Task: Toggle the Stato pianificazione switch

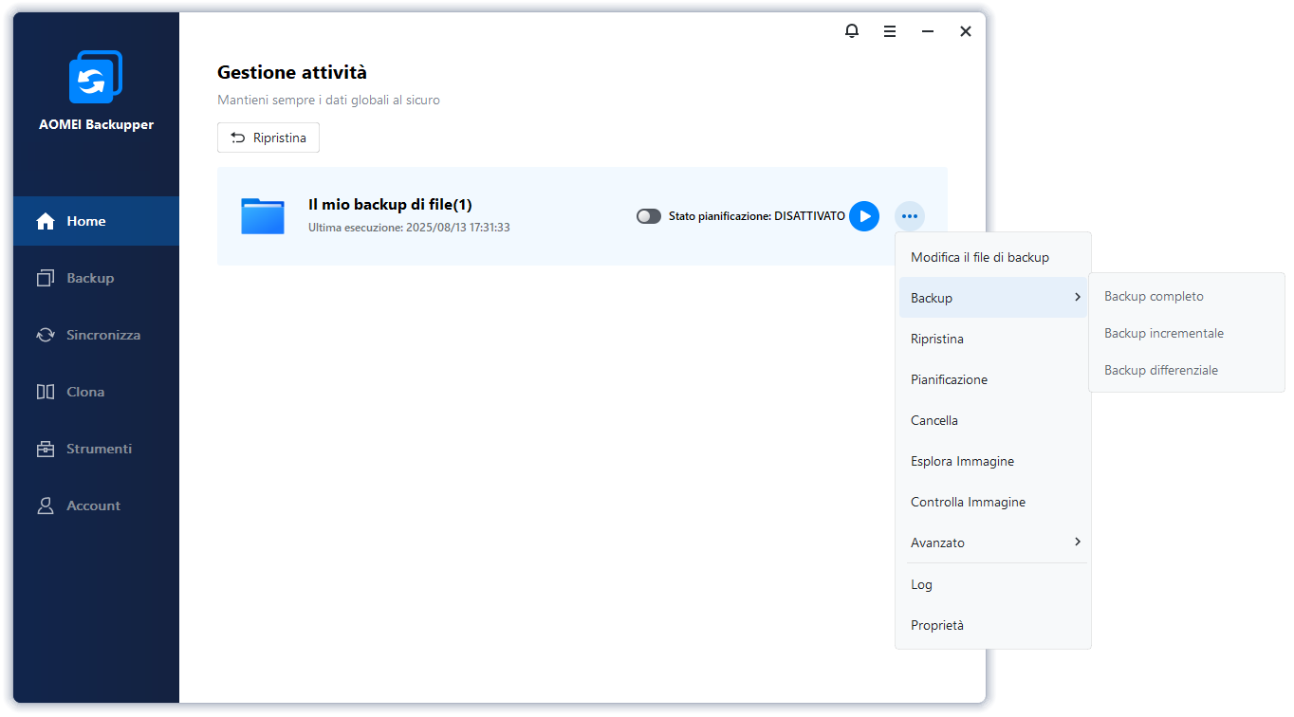Action: [x=649, y=216]
